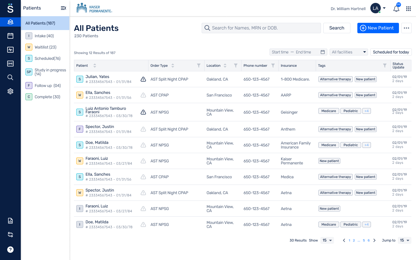
Task: Select the calendar icon in the left sidebar
Action: coord(10,36)
